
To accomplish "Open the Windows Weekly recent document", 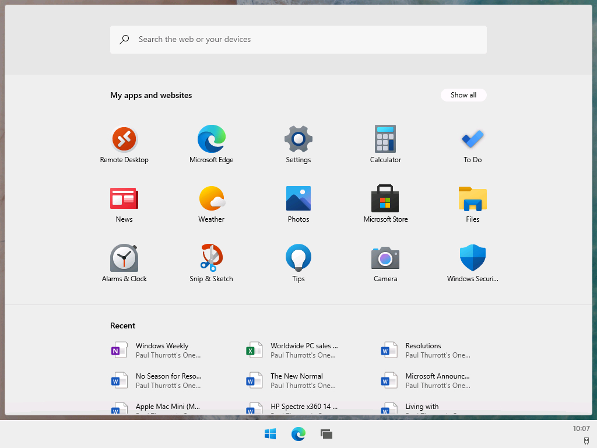I will (x=156, y=350).
